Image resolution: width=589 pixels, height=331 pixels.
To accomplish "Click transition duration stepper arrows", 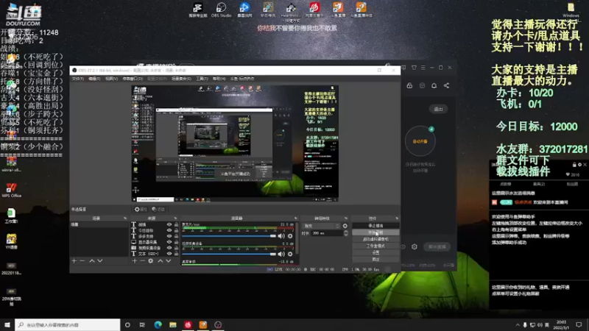I will click(x=345, y=233).
